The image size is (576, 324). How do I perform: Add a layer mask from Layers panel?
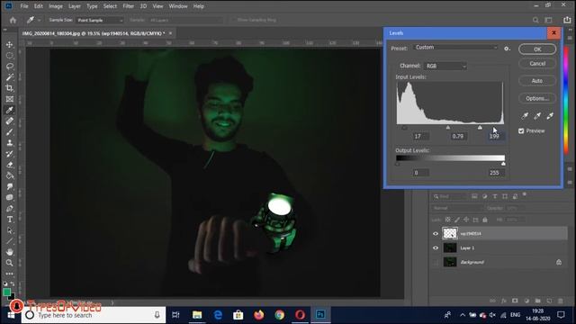(x=515, y=301)
